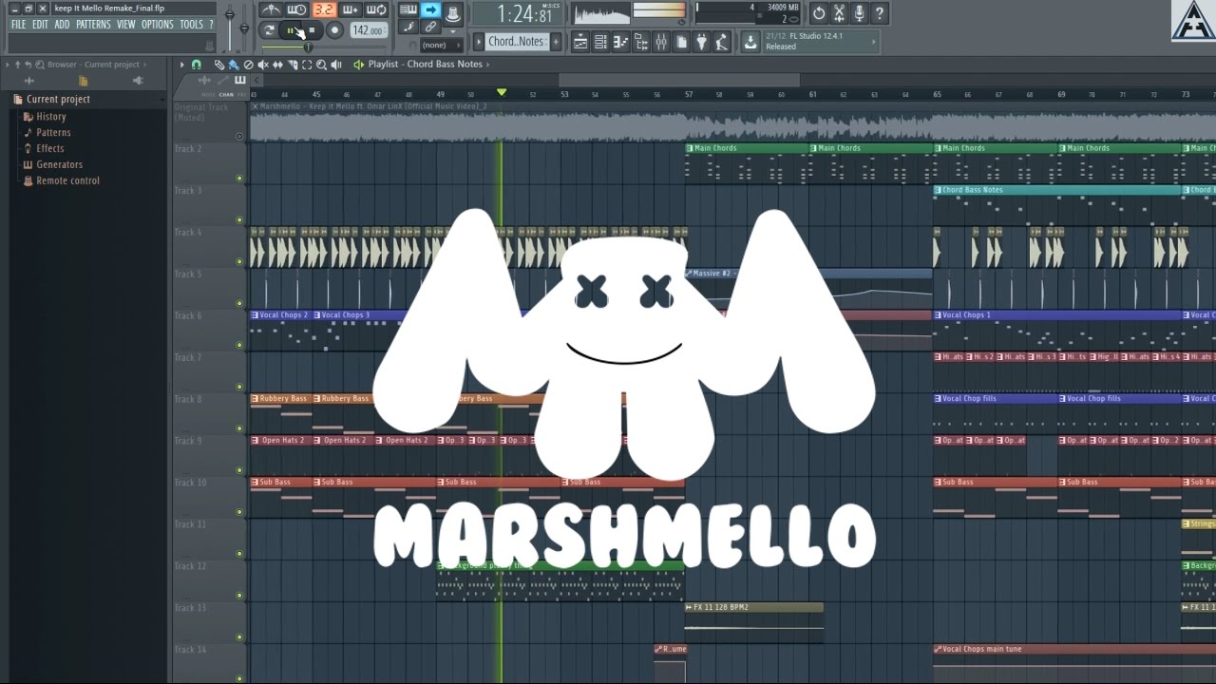
Task: Toggle loop recording button
Action: [377, 10]
